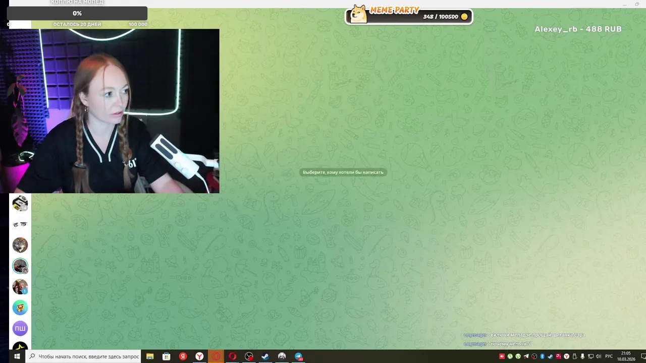The width and height of the screenshot is (646, 363).
Task: Open the AMD software tray icon
Action: tap(558, 356)
